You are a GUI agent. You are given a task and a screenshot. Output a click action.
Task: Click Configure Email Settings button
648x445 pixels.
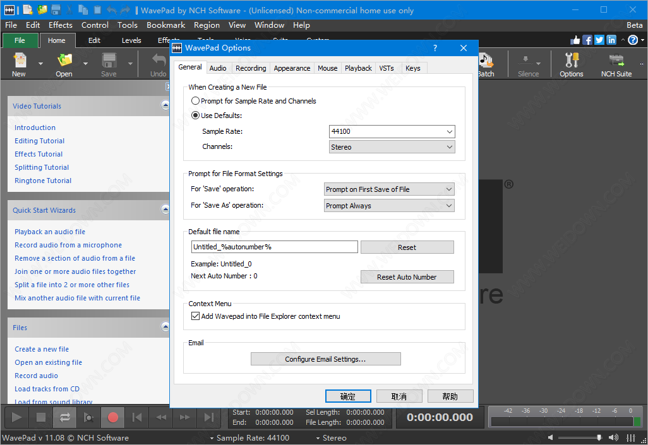pos(326,359)
